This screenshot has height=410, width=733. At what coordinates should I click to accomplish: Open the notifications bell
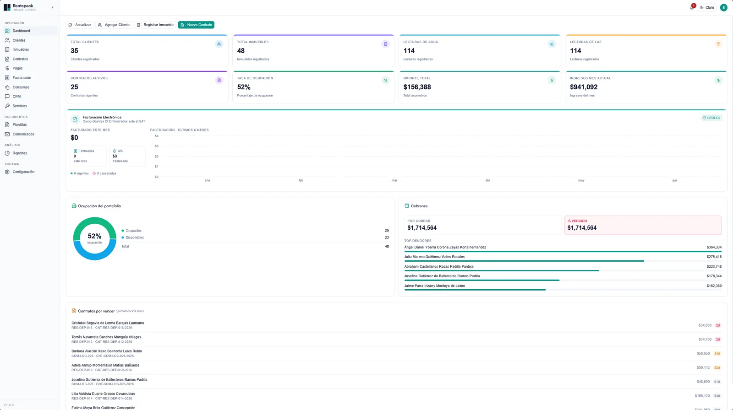click(x=692, y=7)
